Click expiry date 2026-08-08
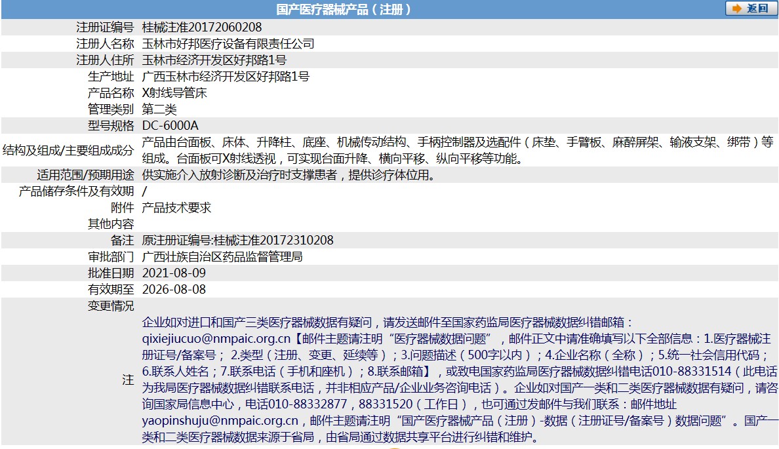This screenshot has height=449, width=779. click(x=174, y=290)
